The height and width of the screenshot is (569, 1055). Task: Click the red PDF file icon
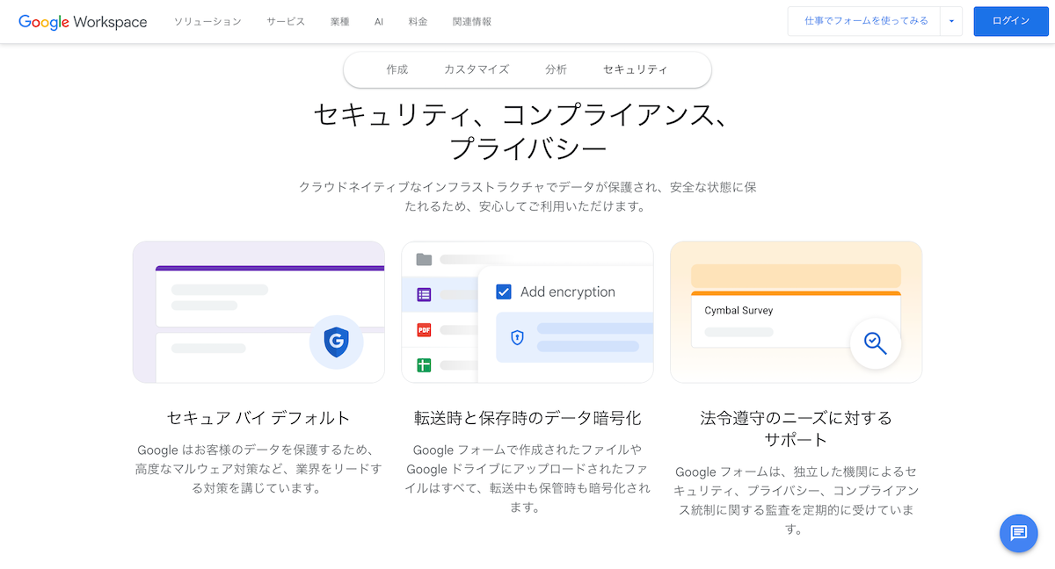(424, 330)
